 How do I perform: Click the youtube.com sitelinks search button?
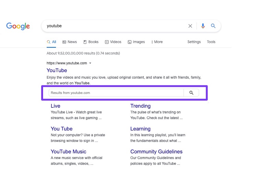coord(191,93)
